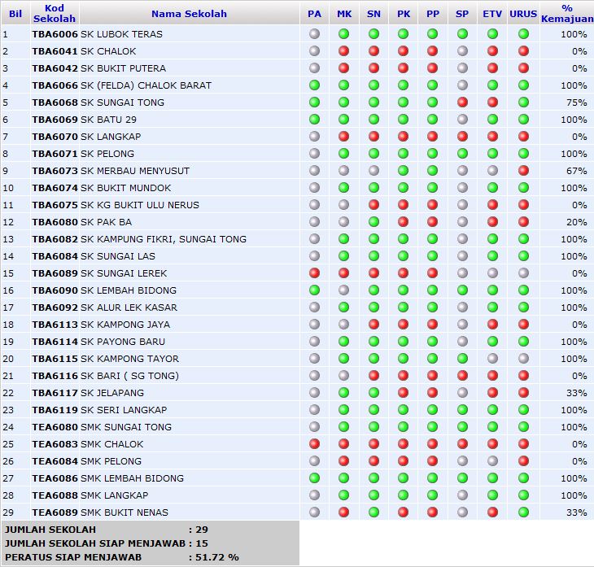Screen dimensions: 594x567
Task: Select school name SMK SUNGAI TONG
Action: [126, 427]
